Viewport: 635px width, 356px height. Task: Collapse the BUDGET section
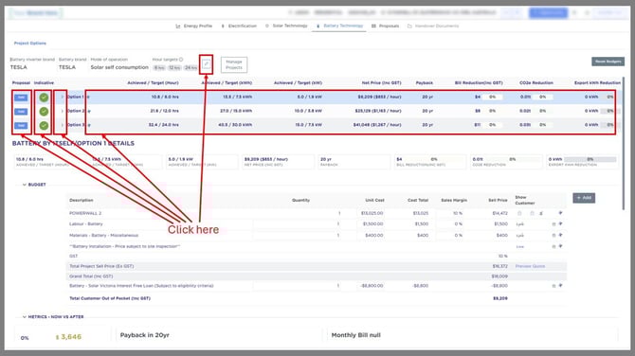pyautogui.click(x=25, y=185)
